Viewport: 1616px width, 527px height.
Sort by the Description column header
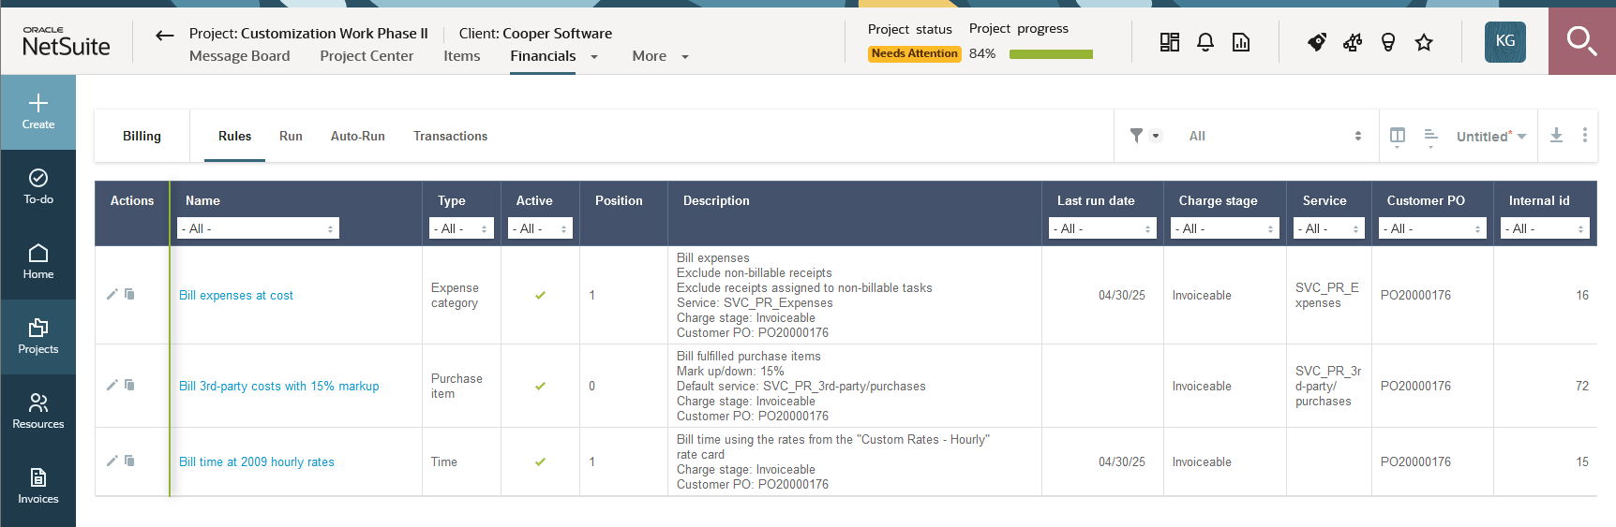click(x=716, y=200)
